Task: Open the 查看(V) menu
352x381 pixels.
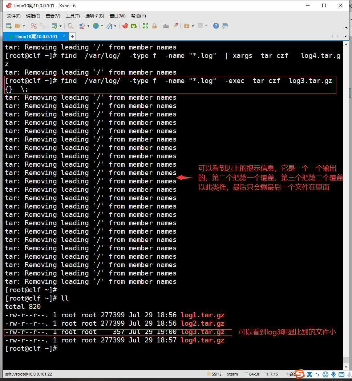Action: pos(53,16)
